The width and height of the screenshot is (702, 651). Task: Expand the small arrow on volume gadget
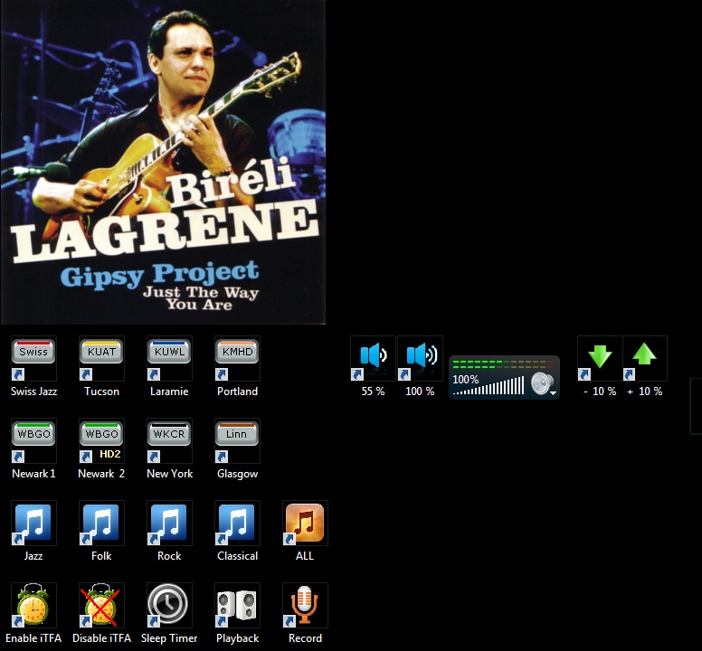coord(554,393)
